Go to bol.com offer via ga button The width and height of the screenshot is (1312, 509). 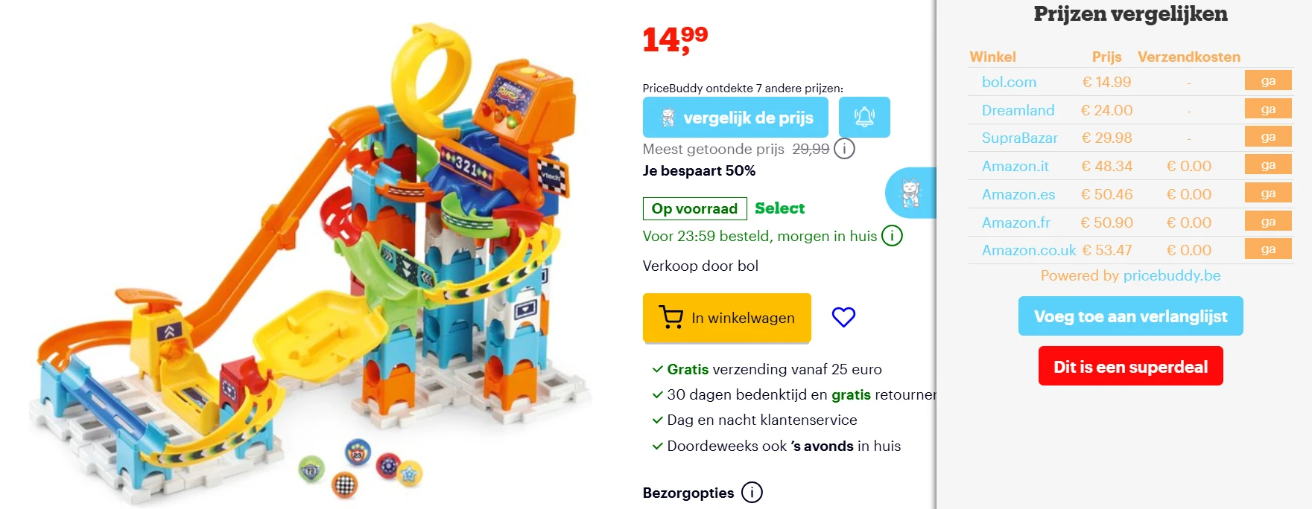click(1268, 80)
